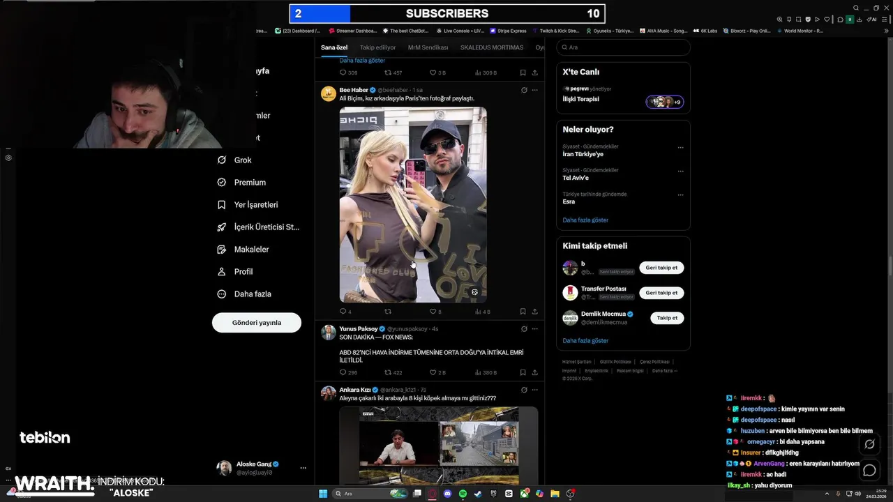Open Grok actions on Yunus Paksoy post

(x=524, y=328)
